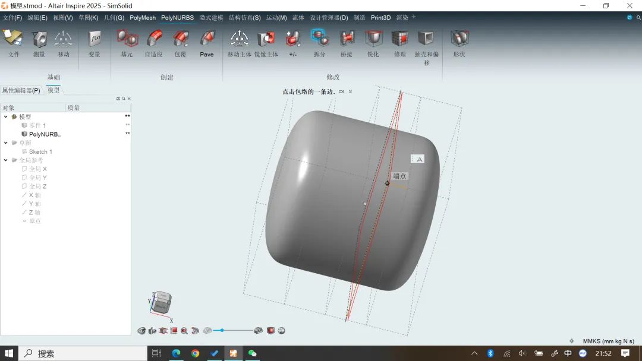
Task: Select Sketch 1 in the model tree
Action: 40,152
